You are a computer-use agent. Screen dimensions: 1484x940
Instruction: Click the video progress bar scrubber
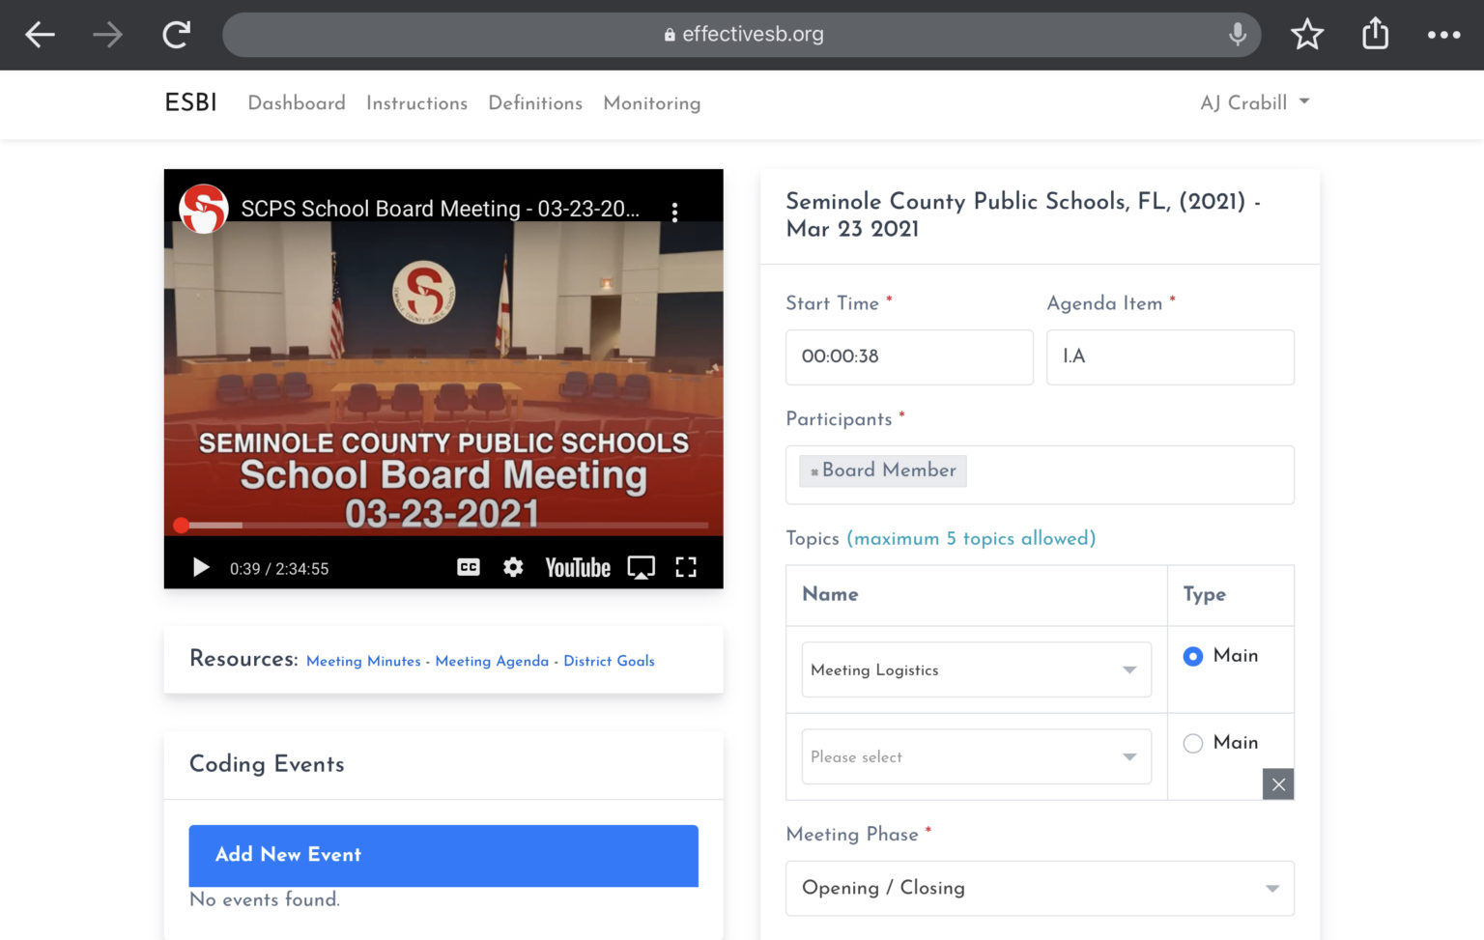[x=182, y=526]
